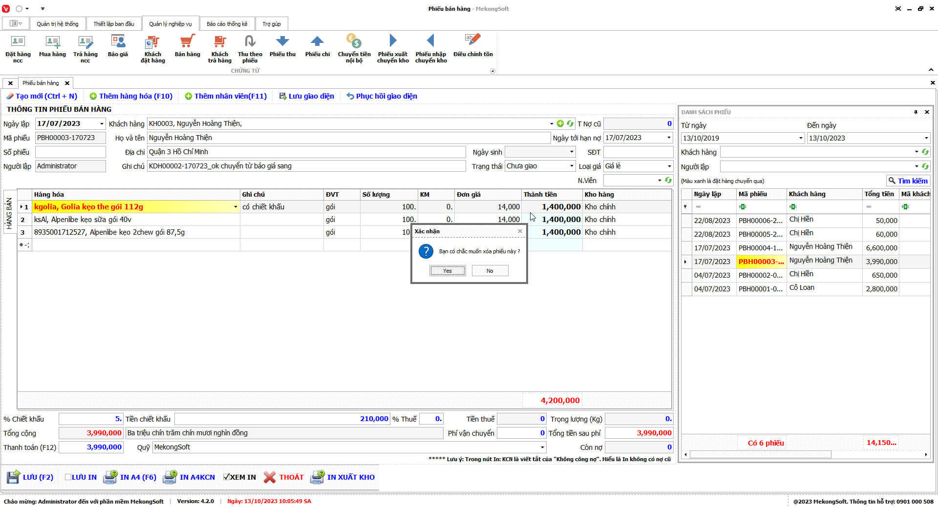This screenshot has width=938, height=507.
Task: Open Phiếu thu from the ribbon
Action: point(282,42)
